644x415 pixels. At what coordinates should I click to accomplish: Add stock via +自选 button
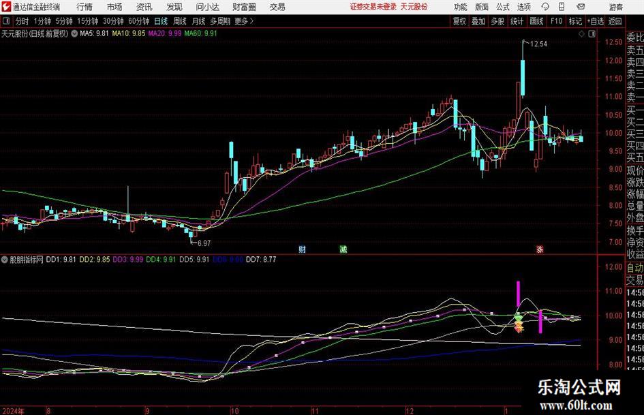595,21
